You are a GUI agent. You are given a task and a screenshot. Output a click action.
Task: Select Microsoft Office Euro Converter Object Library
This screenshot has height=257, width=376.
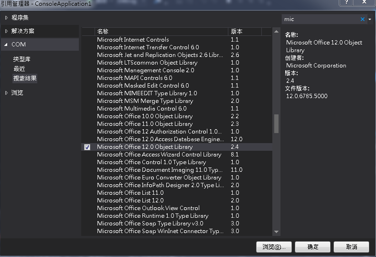(x=177, y=178)
